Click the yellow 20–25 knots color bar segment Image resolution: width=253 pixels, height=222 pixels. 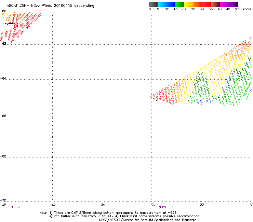tap(189, 4)
